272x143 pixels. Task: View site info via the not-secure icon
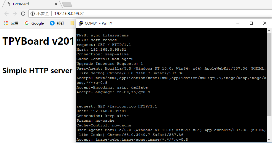[x=33, y=14]
